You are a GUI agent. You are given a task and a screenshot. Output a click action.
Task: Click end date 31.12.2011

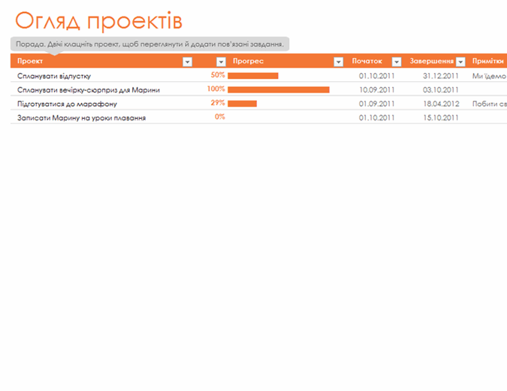pyautogui.click(x=441, y=76)
